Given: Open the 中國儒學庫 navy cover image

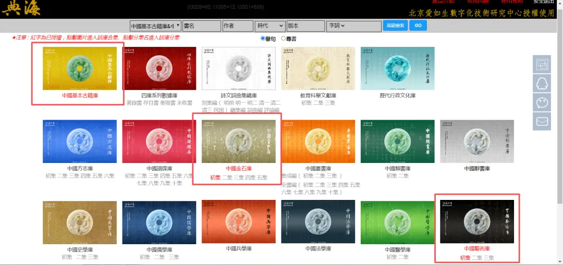Looking at the screenshot, I should click(159, 222).
